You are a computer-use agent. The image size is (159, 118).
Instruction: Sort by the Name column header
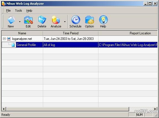(x=22, y=33)
